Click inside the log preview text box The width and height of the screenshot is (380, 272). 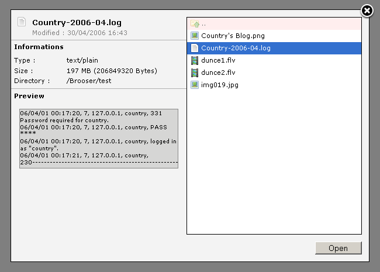coord(98,139)
